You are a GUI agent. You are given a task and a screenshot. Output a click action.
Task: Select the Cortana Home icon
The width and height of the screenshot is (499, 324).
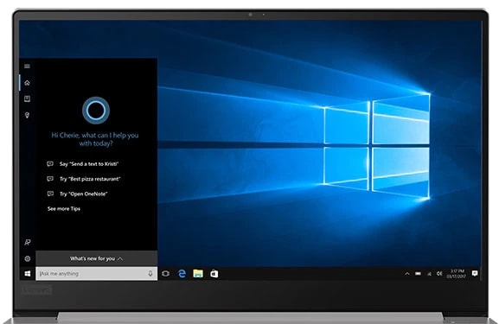(x=27, y=83)
